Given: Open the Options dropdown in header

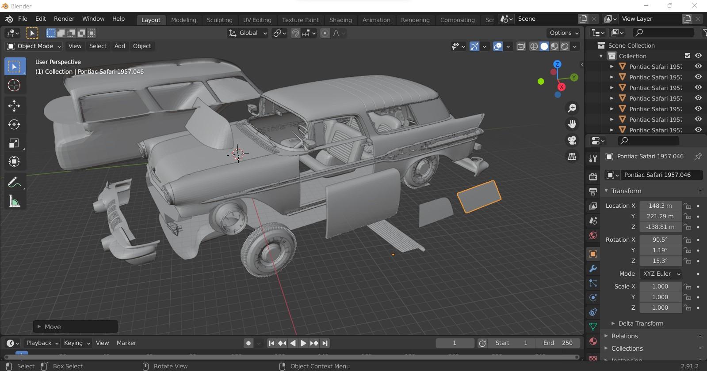Looking at the screenshot, I should [564, 33].
